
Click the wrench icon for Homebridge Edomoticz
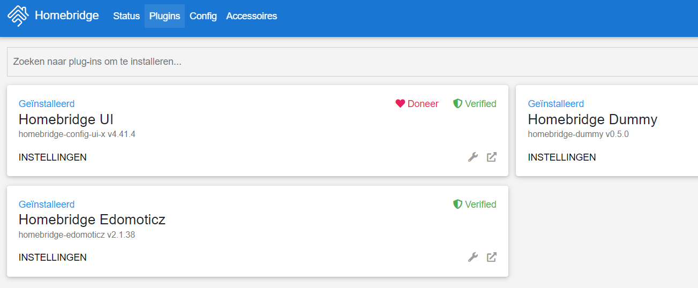pos(472,257)
